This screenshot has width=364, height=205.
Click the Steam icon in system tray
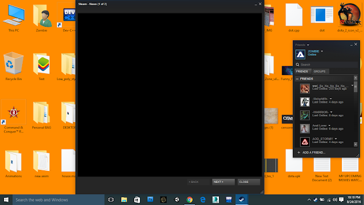[316, 200]
